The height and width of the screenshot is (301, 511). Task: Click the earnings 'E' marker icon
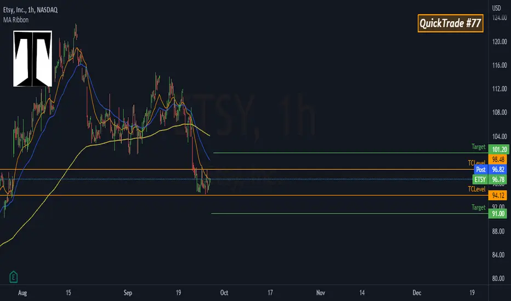pyautogui.click(x=13, y=277)
